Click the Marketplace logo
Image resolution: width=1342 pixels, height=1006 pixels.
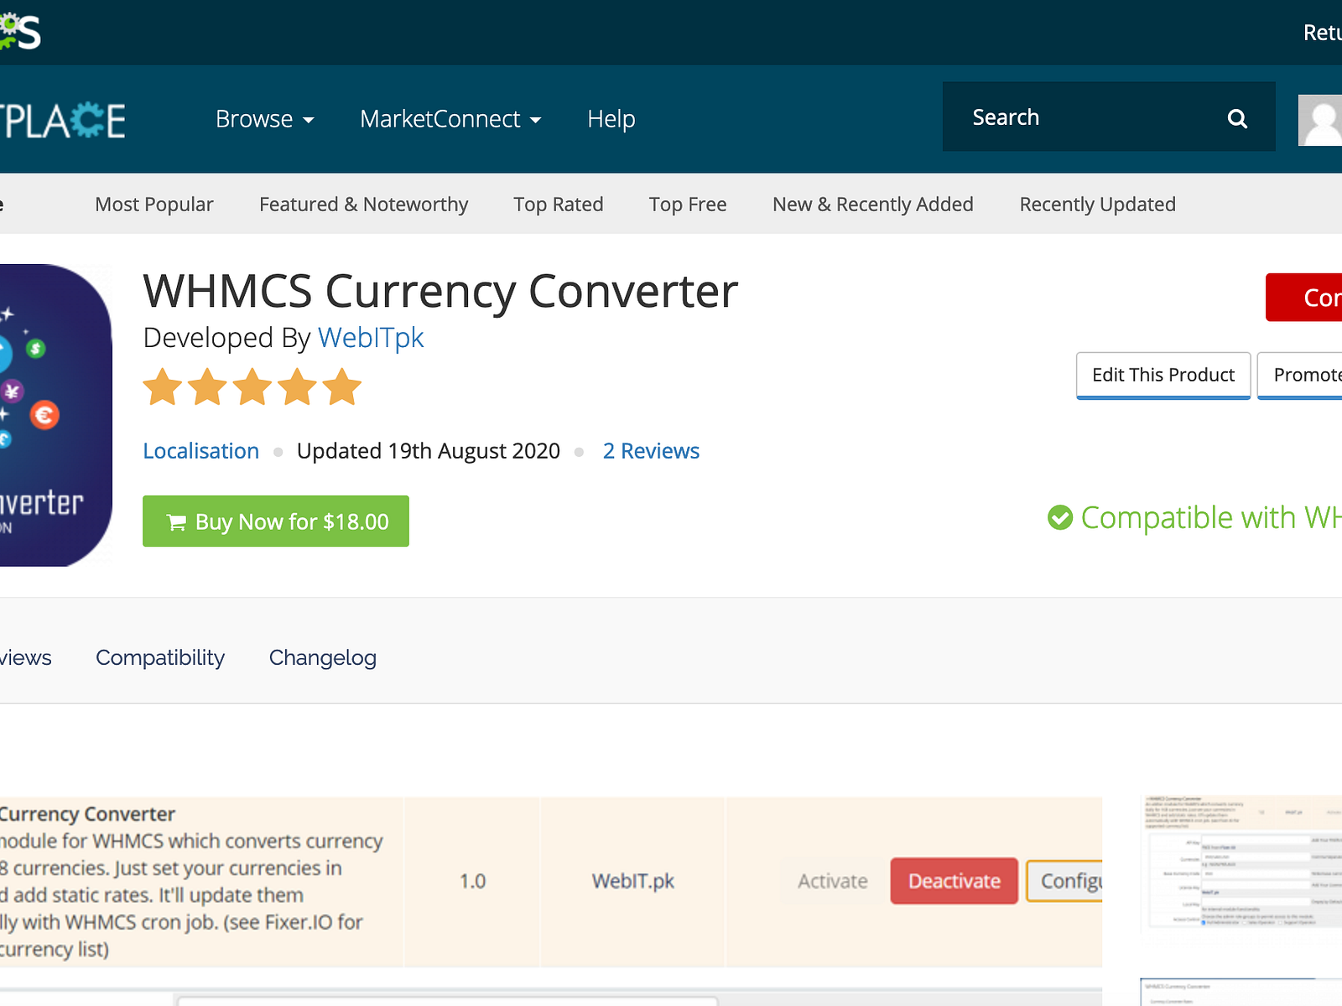(x=63, y=120)
